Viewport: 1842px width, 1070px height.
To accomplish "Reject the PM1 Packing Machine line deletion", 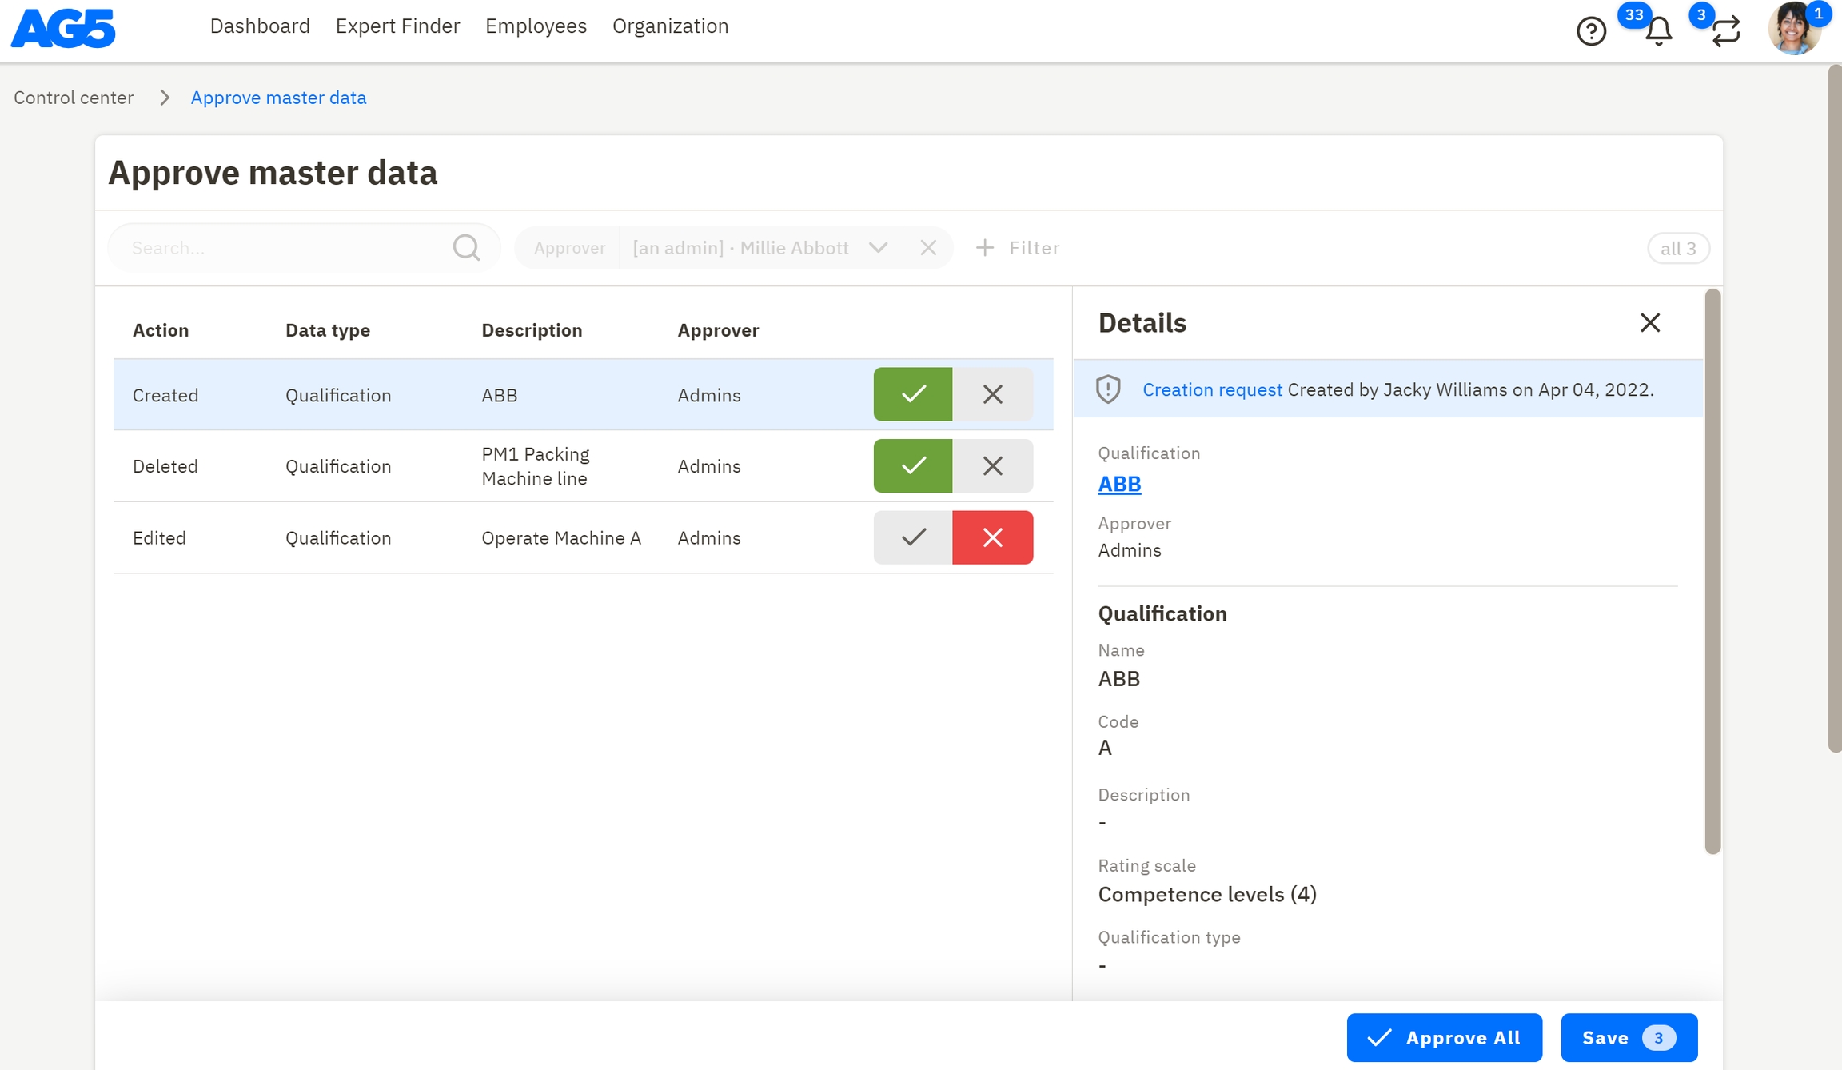I will point(992,466).
